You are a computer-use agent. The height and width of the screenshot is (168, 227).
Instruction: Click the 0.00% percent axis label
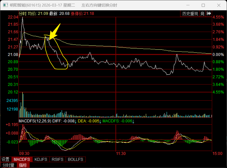[x=218, y=54]
